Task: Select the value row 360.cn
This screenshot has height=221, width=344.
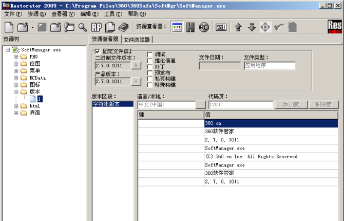Action: point(271,123)
